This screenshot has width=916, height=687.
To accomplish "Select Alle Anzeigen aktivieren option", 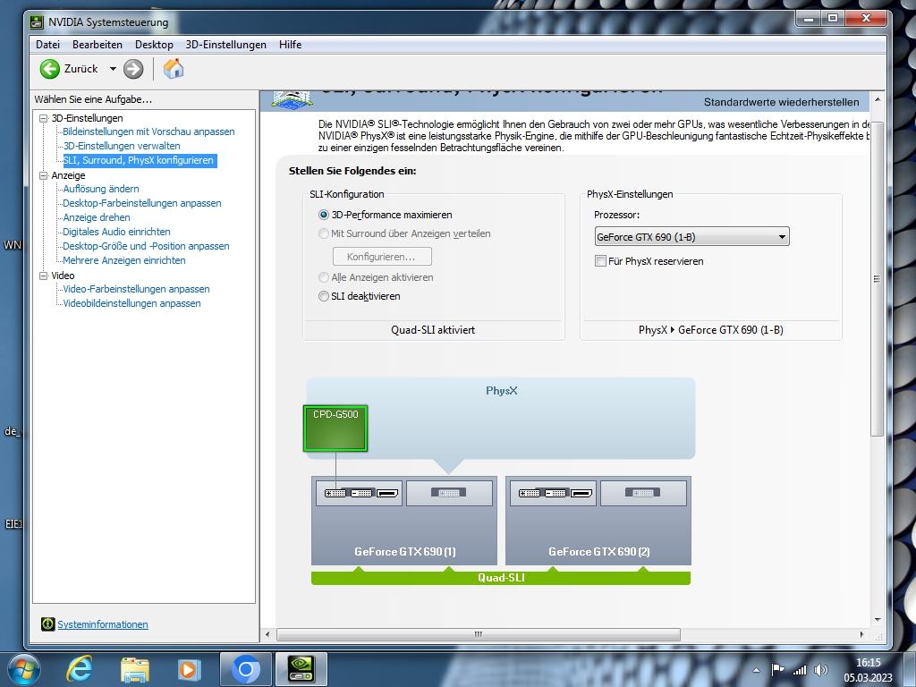I will [323, 277].
